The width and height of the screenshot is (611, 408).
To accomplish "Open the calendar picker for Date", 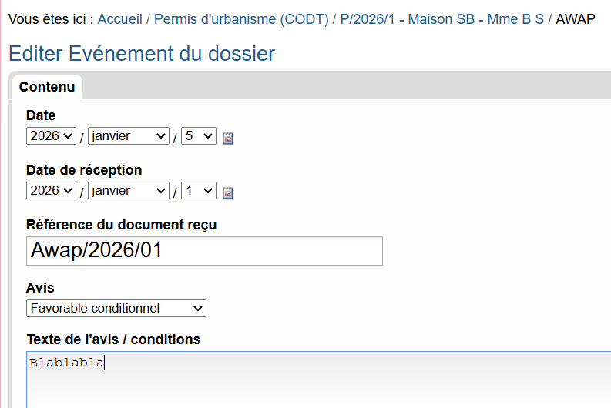I will pos(228,139).
